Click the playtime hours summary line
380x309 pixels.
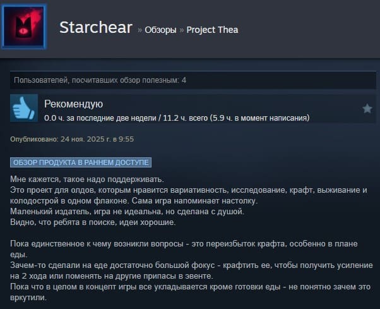click(177, 118)
